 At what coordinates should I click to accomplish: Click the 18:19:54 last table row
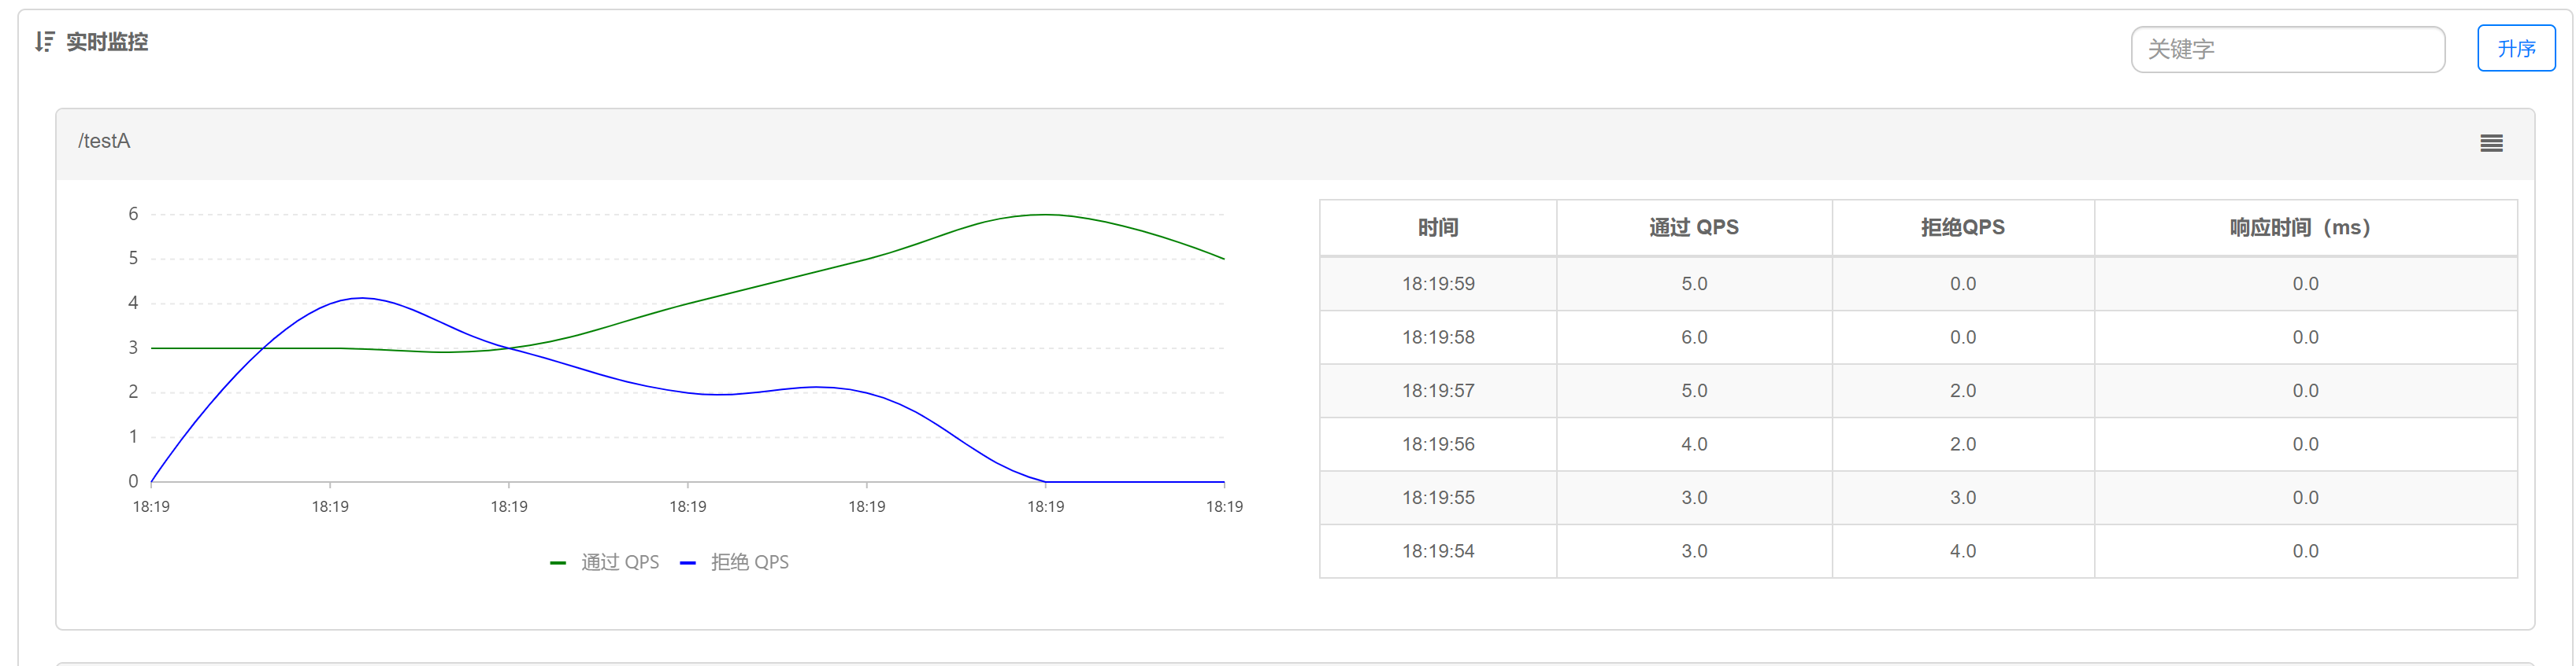click(1918, 551)
